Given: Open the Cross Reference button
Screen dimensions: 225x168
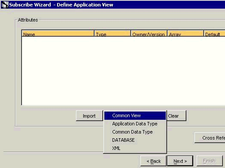Looking at the screenshot, I should 210,138.
